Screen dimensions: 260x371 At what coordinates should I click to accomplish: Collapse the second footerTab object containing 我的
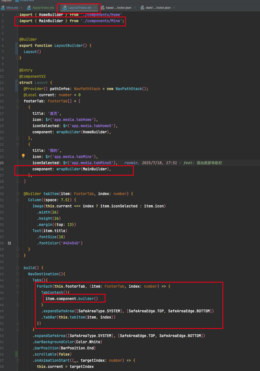click(18, 144)
